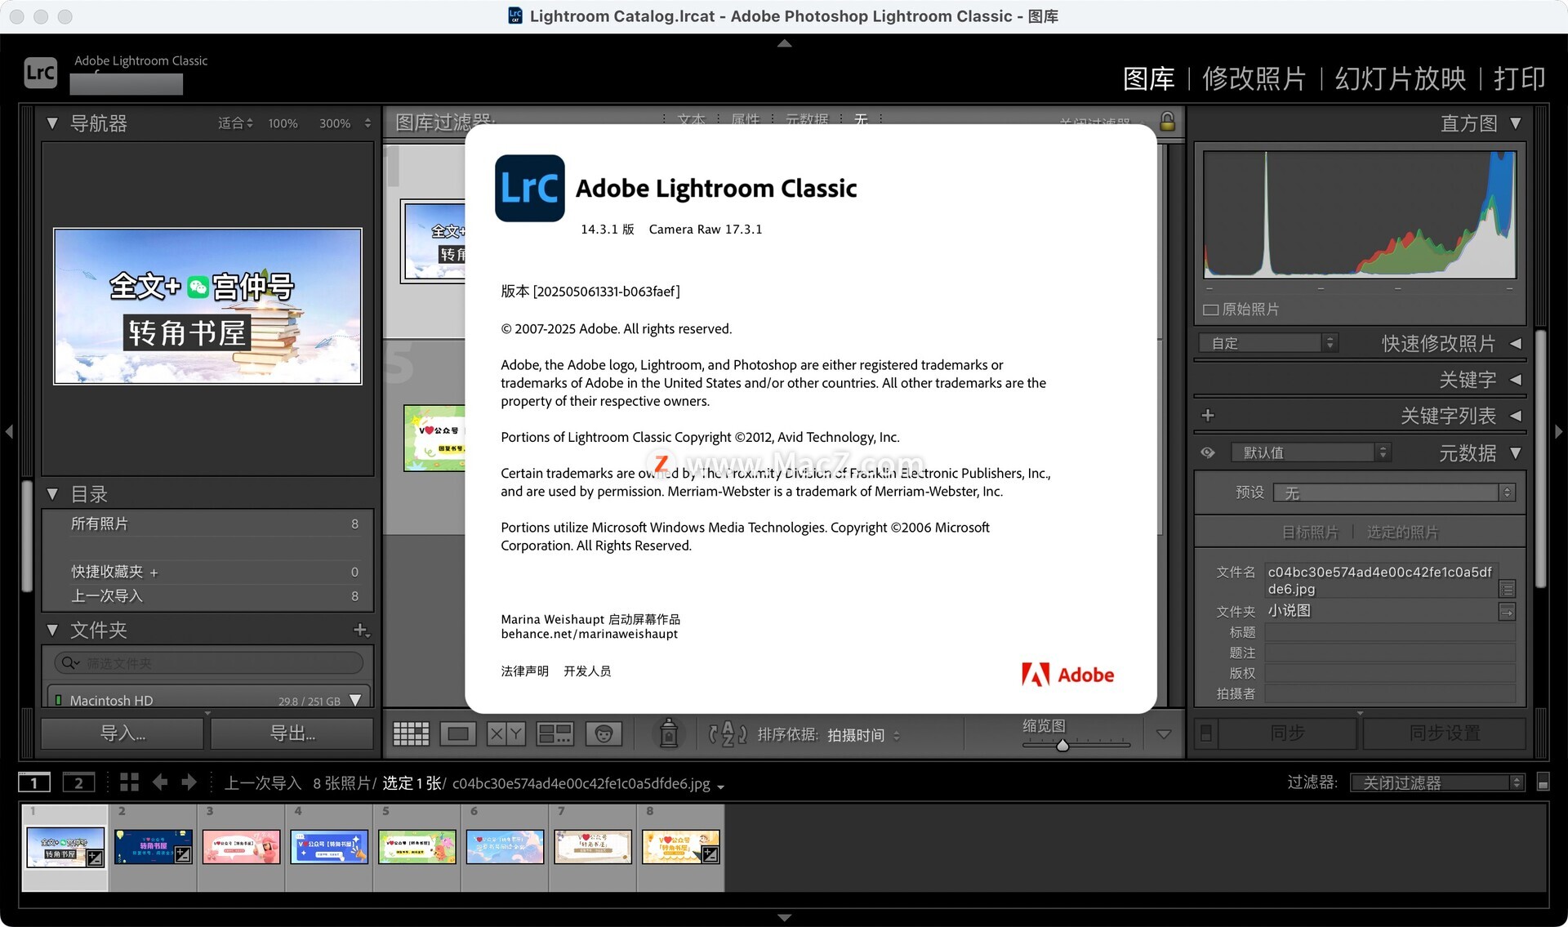The image size is (1568, 927).
Task: Expand the 快速修改照片 panel
Action: [x=1516, y=344]
